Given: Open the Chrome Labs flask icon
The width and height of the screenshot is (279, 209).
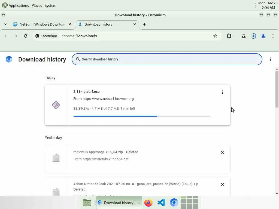Looking at the screenshot, I should (243, 36).
